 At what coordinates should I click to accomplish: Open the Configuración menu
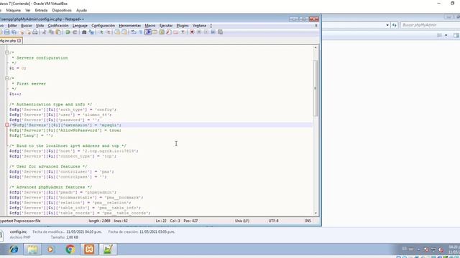click(x=103, y=26)
